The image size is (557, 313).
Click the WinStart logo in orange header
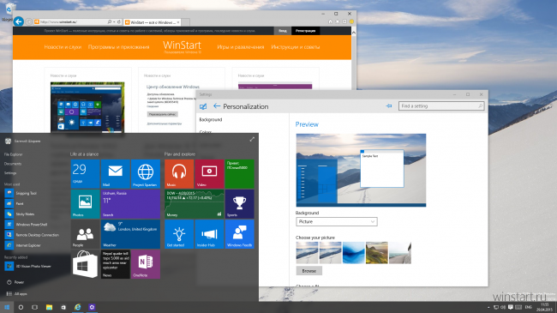pyautogui.click(x=182, y=46)
